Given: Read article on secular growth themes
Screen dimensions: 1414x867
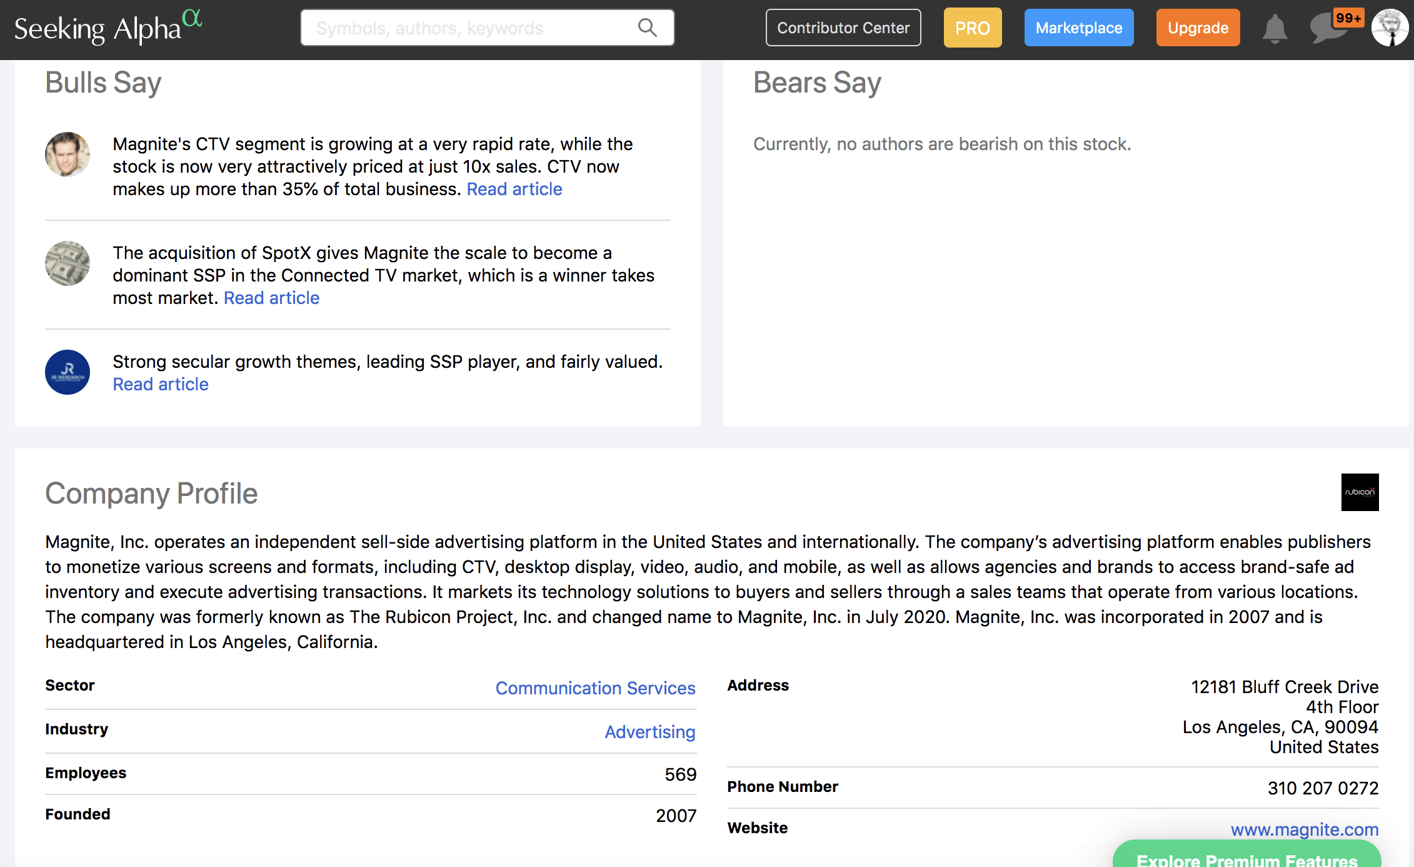Looking at the screenshot, I should click(x=161, y=384).
